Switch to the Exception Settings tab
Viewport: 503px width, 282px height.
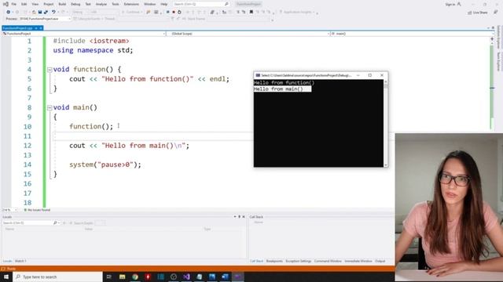(299, 261)
